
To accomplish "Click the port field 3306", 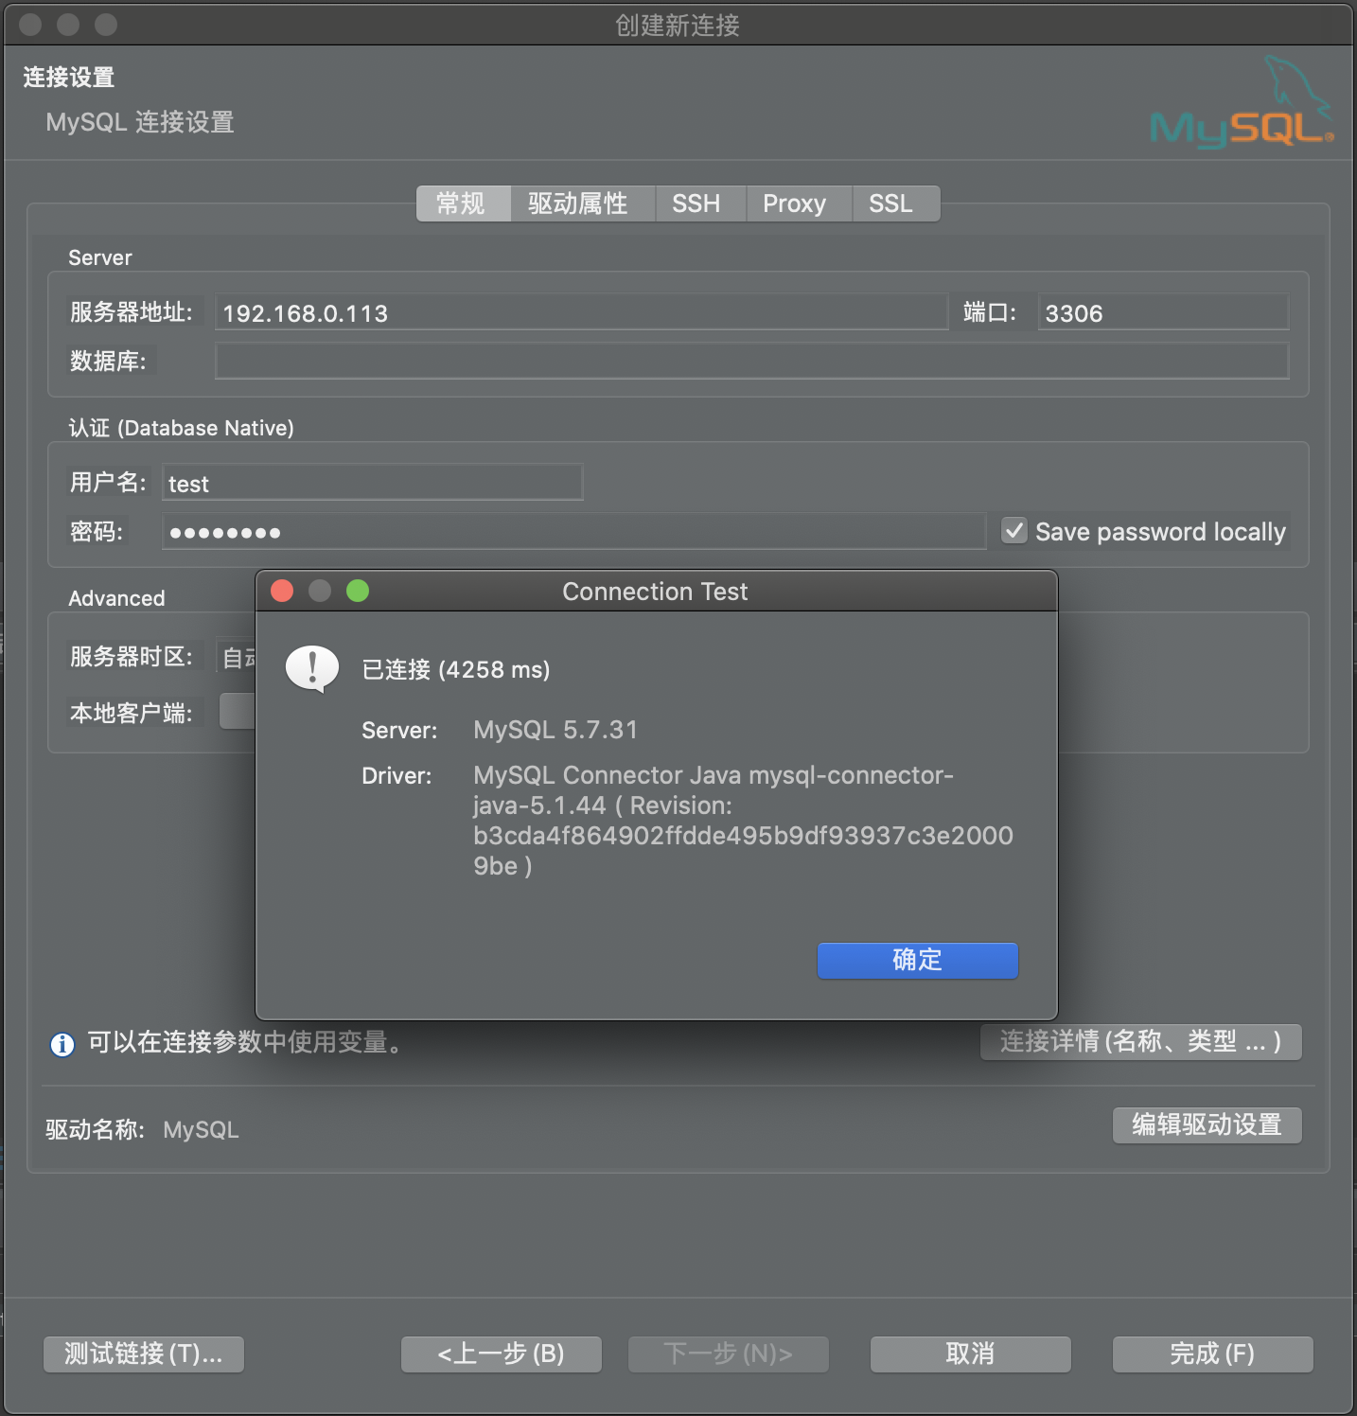I will [1164, 312].
